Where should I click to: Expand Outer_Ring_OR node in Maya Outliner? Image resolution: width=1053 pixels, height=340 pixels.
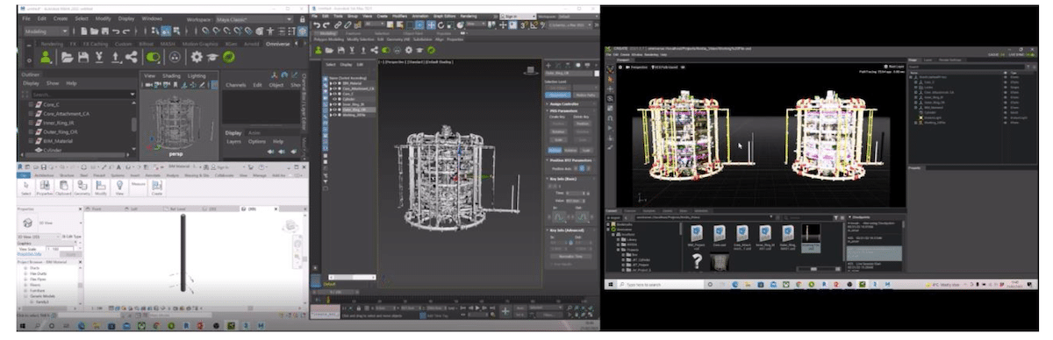tap(31, 131)
